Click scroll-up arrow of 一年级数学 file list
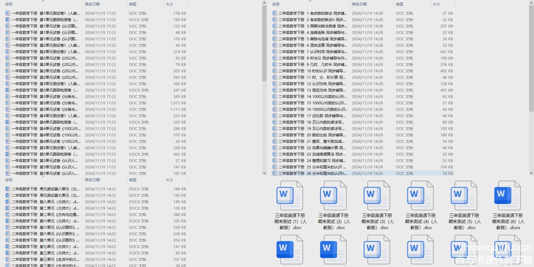Viewport: 534px width, 267px height. click(264, 3)
